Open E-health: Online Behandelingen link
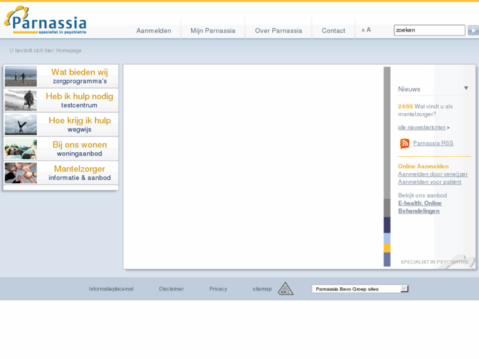This screenshot has width=479, height=359. pos(420,207)
